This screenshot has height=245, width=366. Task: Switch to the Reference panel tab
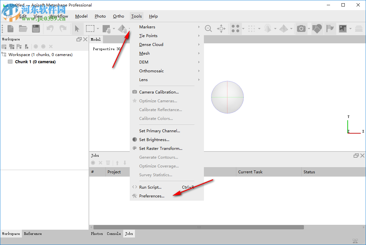33,234
